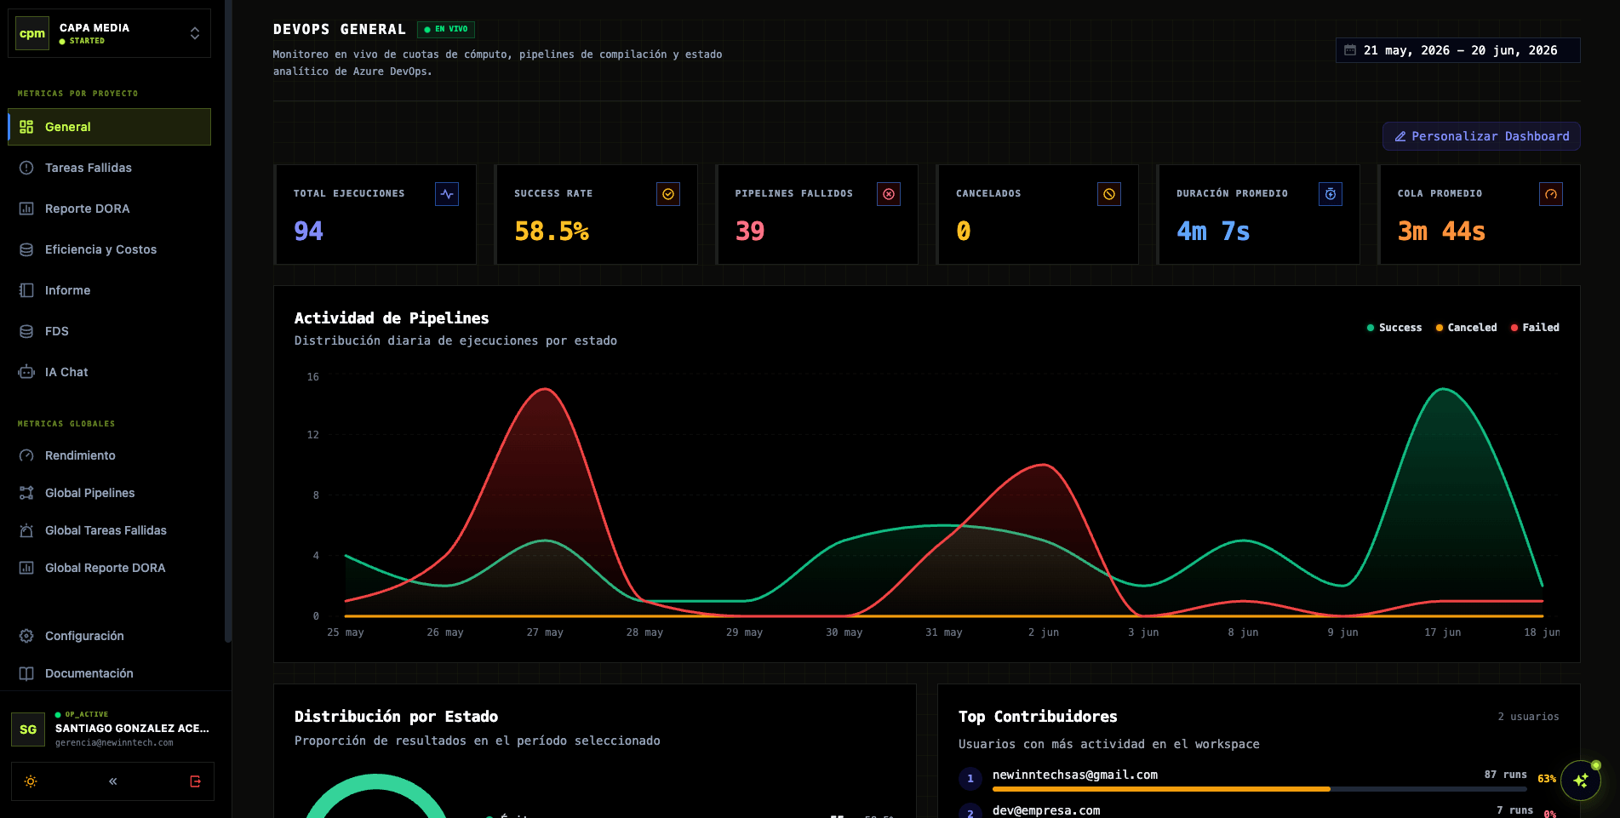Viewport: 1620px width, 818px height.
Task: Click Global Reporte DORA chart icon
Action: (26, 568)
